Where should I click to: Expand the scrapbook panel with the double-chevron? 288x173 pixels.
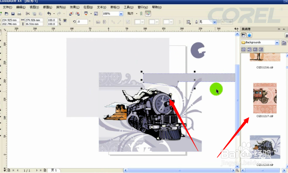(x=279, y=29)
